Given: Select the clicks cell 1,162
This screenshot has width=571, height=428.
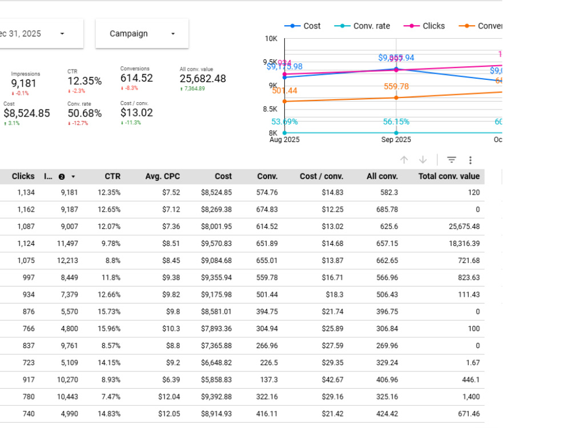Looking at the screenshot, I should click(26, 209).
